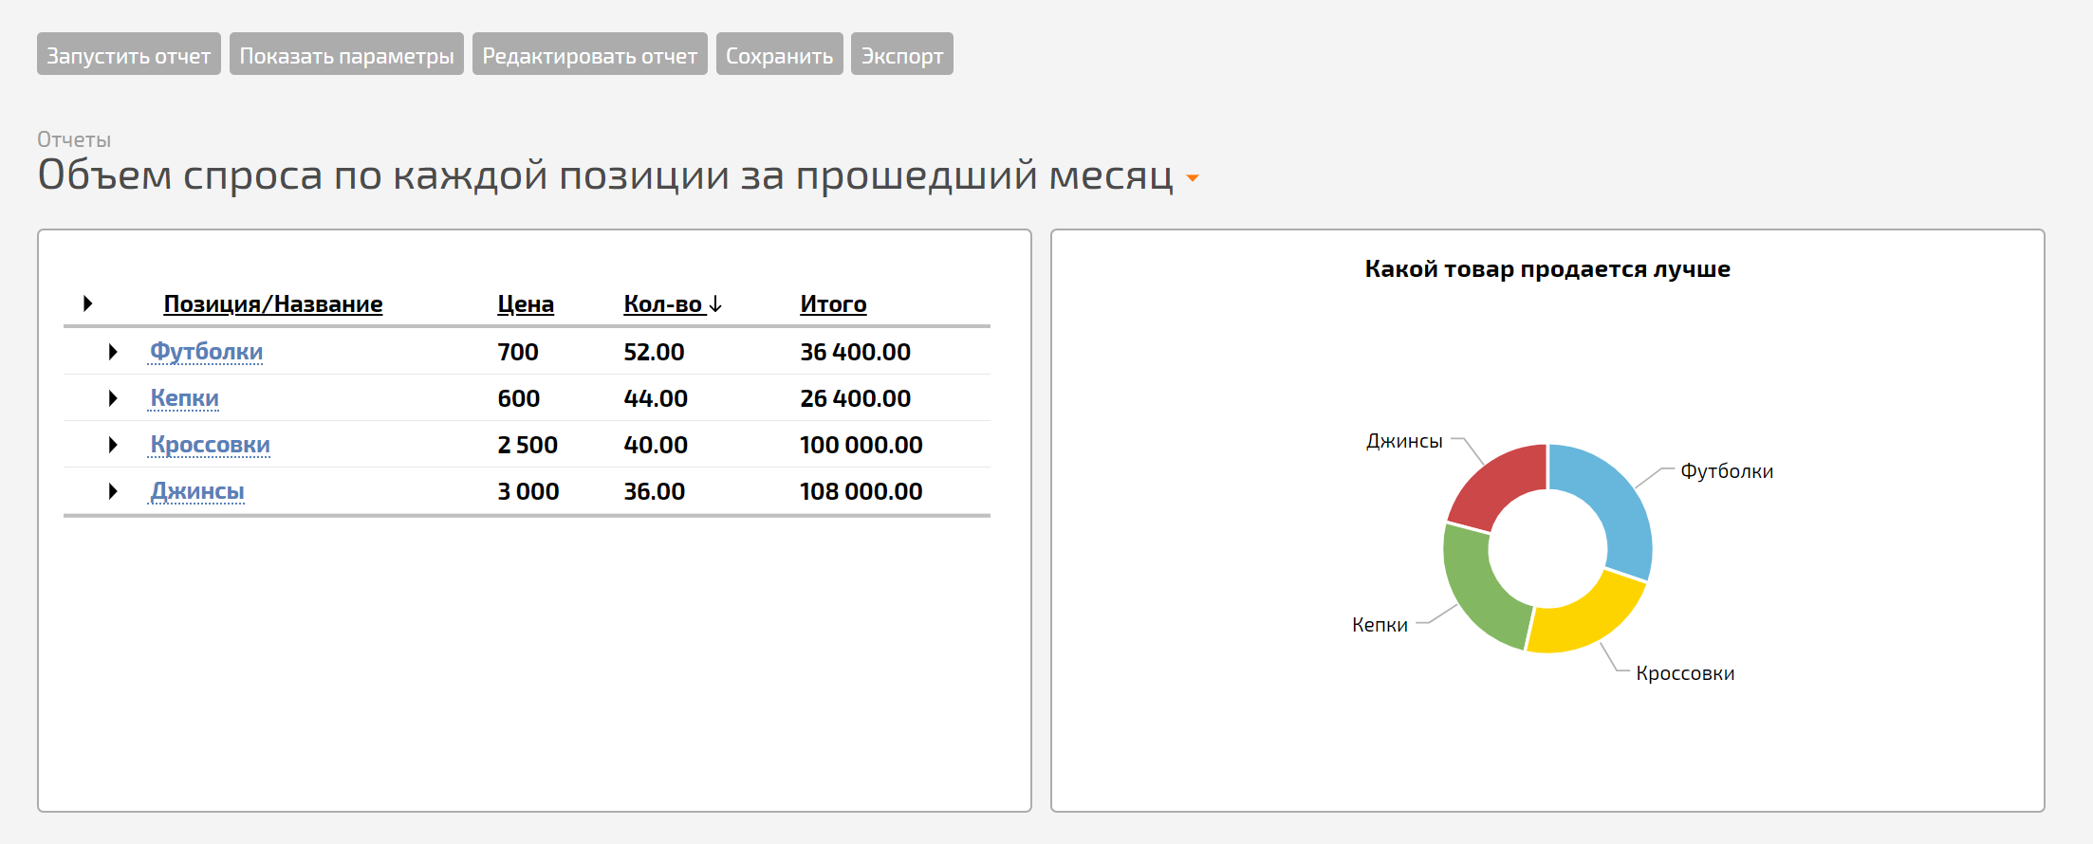The image size is (2093, 844).
Task: Expand the Джинсы row
Action: point(113,491)
